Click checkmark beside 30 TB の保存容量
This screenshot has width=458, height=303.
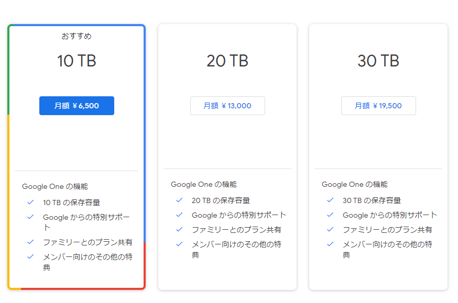click(x=330, y=200)
